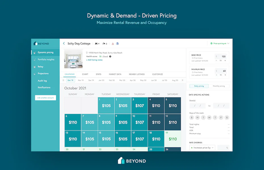Switch to Daily pricing view

pos(199,86)
